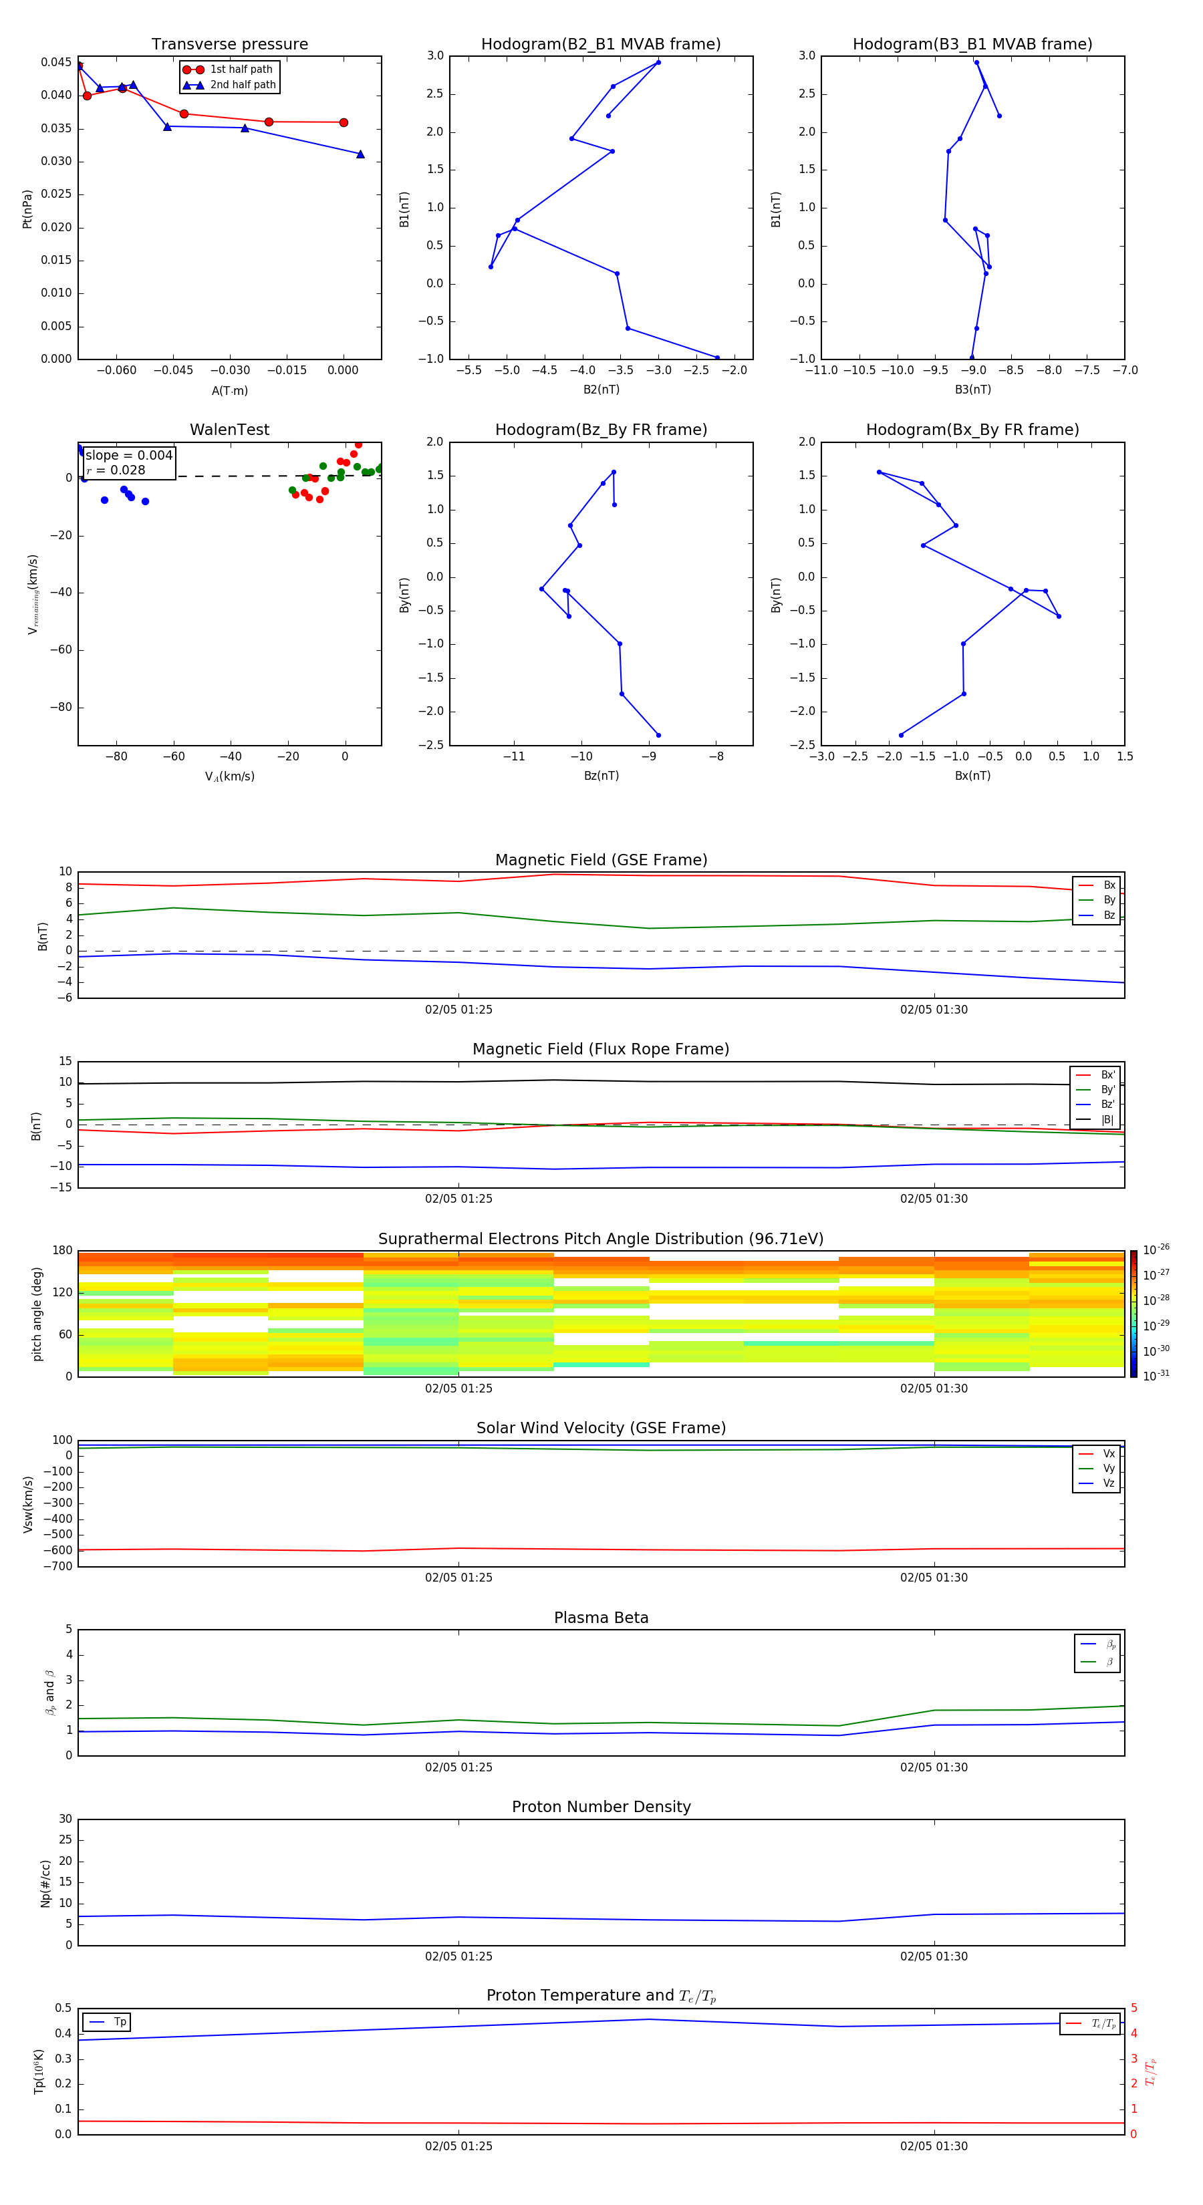Select the "V_A(km/s)" x-axis label
This screenshot has width=1203, height=2205.
pyautogui.click(x=229, y=777)
